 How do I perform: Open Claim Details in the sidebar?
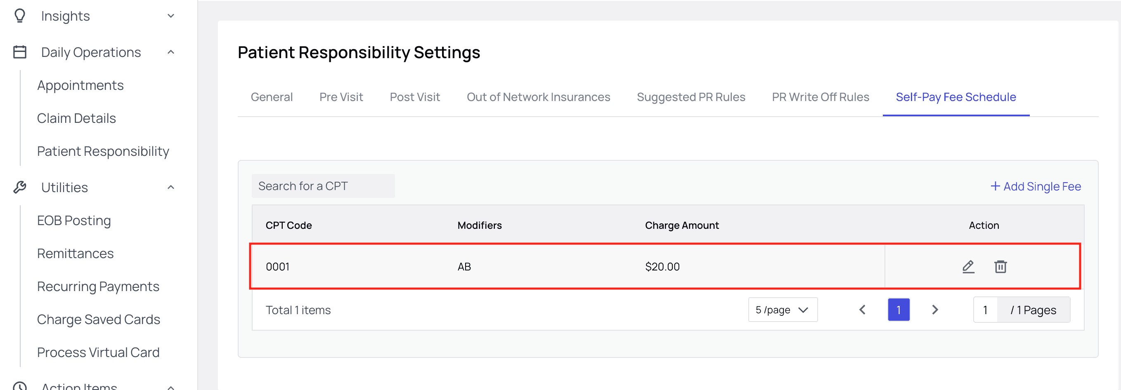76,118
